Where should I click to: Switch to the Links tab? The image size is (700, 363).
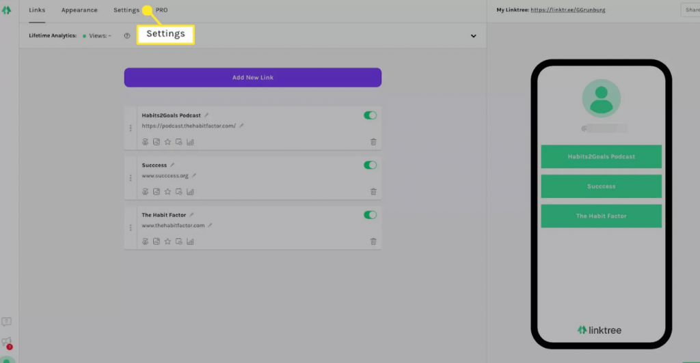pos(37,10)
